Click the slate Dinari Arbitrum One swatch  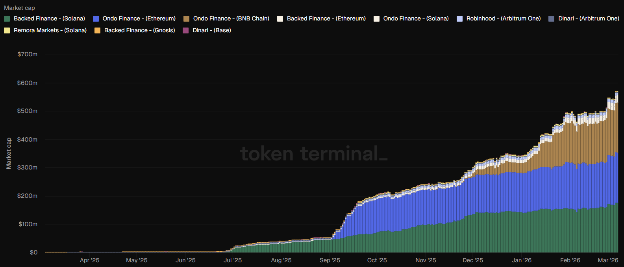coord(551,18)
